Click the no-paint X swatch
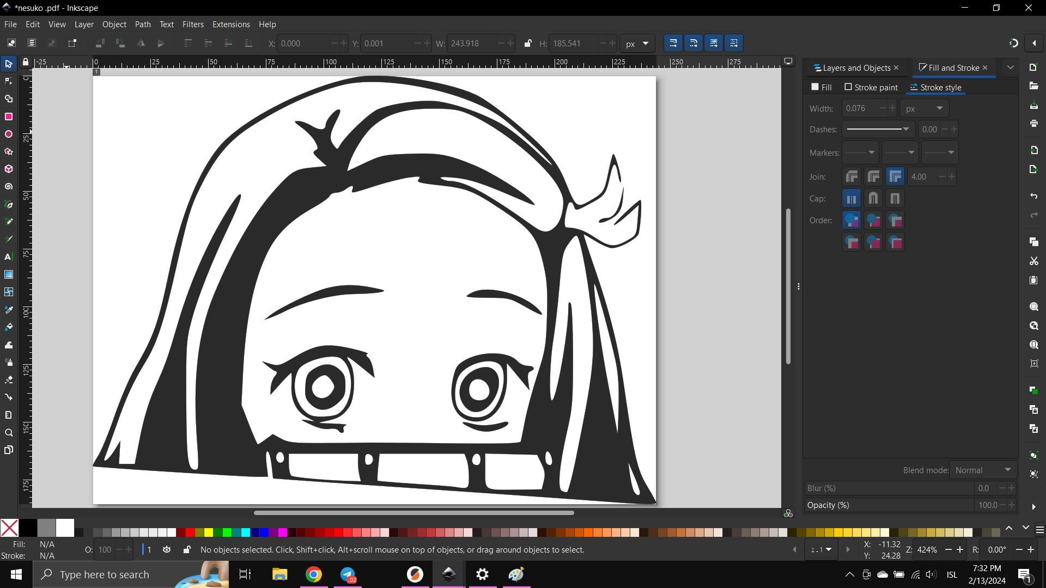 [x=9, y=528]
